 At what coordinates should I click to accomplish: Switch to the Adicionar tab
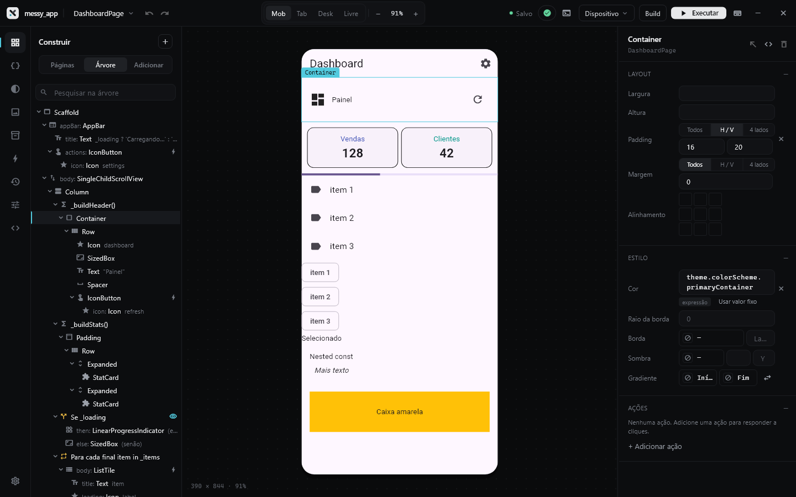click(x=149, y=65)
